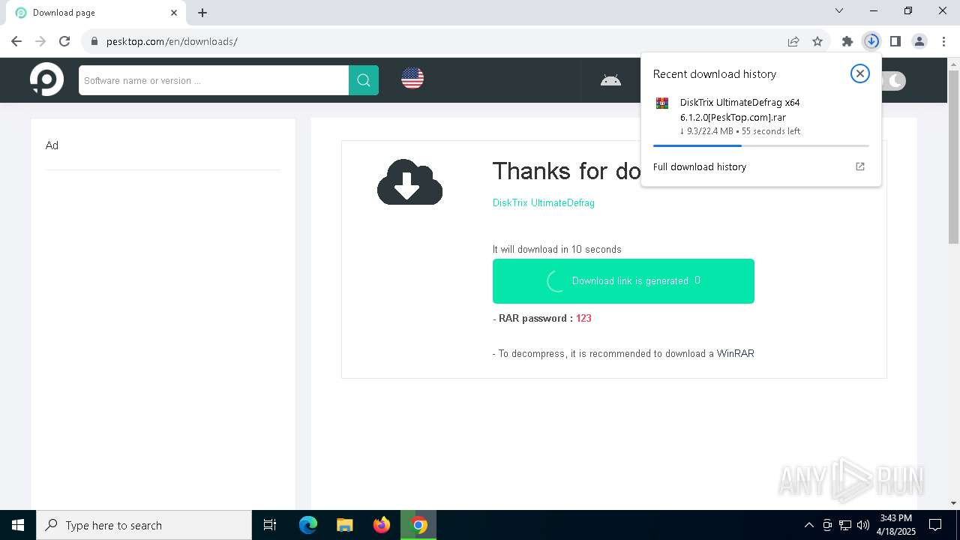
Task: Click the Chrome taskbar icon
Action: pyautogui.click(x=419, y=525)
